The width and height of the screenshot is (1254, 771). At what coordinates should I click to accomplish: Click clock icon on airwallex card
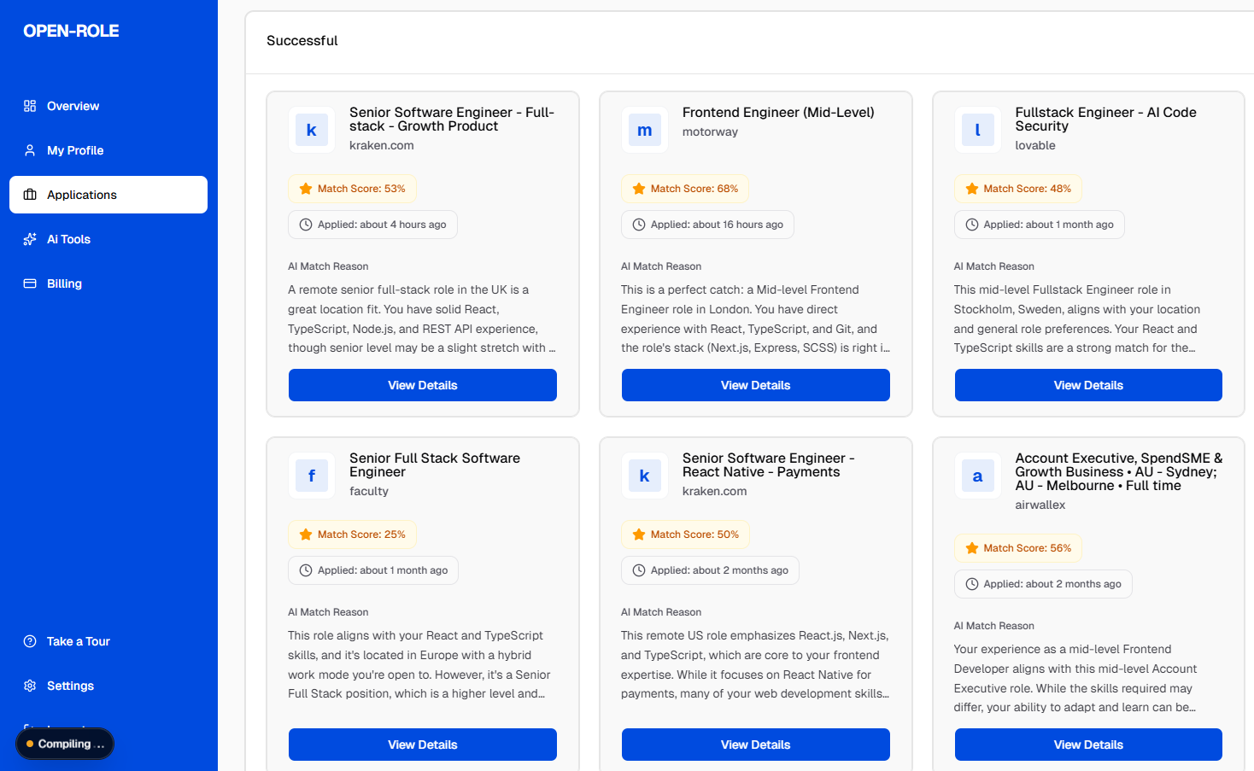coord(971,584)
